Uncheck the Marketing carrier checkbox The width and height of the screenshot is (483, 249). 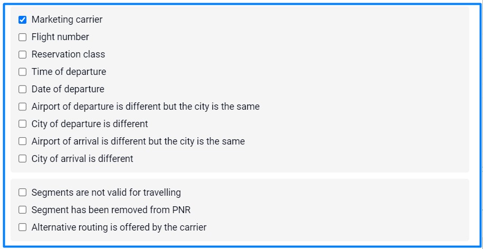[x=22, y=20]
